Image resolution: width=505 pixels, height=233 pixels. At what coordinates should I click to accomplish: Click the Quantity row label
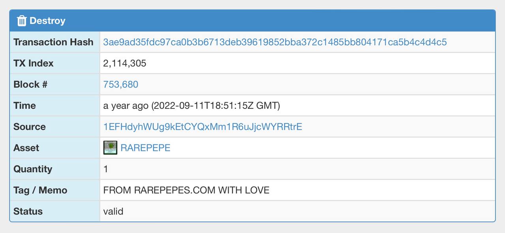pos(33,169)
